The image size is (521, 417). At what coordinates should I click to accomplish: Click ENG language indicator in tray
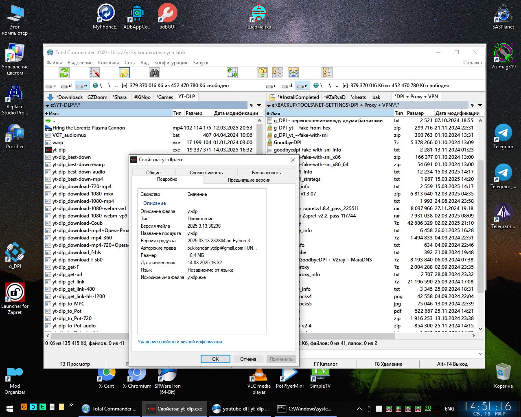pyautogui.click(x=449, y=409)
